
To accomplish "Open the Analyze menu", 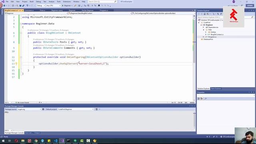I will (52, 2).
